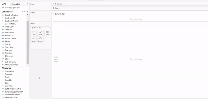Click the Text button on Marks card
Viewport: 208px width, 99px height.
coord(47,33)
